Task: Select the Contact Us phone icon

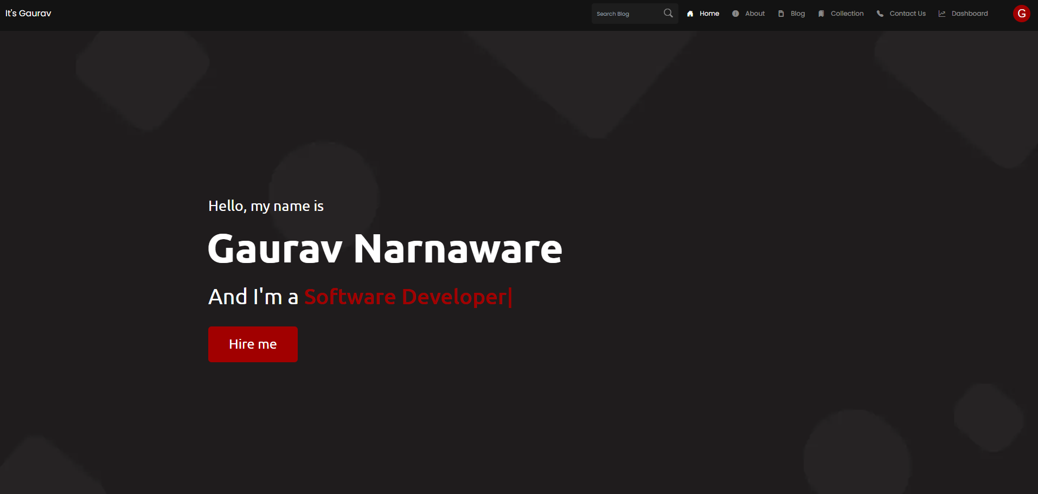Action: point(880,13)
